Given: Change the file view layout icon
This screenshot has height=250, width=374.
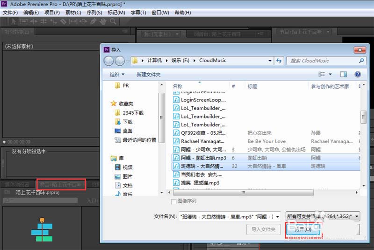Looking at the screenshot, I should tap(322, 74).
